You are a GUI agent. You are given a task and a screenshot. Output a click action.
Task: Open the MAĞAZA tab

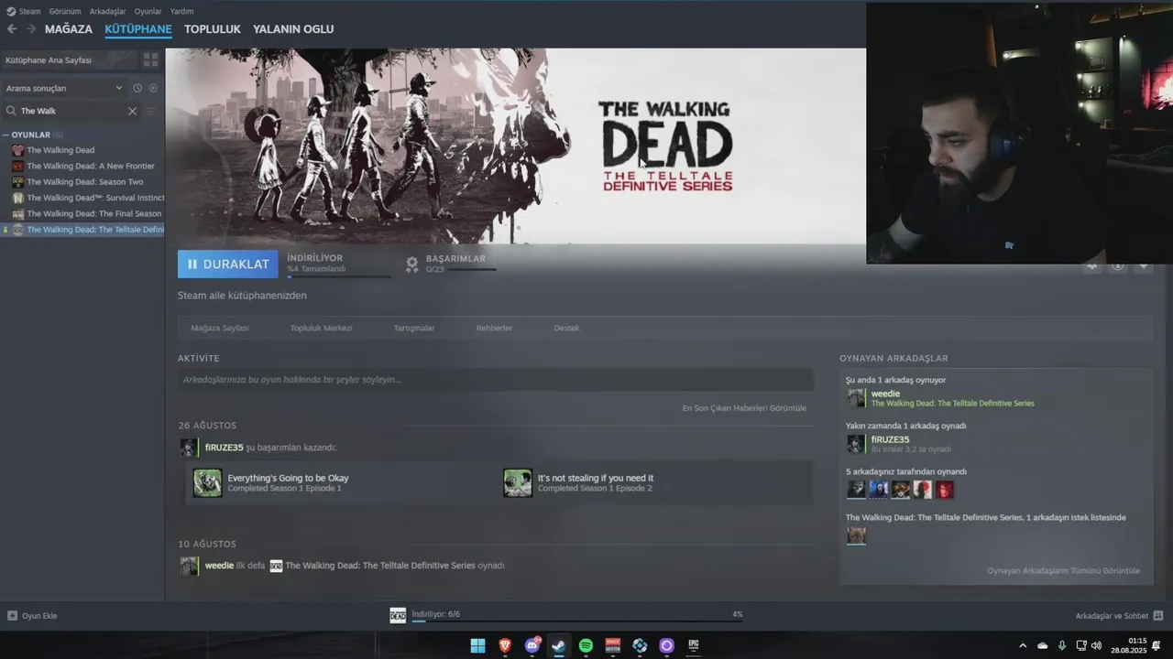[x=69, y=29]
